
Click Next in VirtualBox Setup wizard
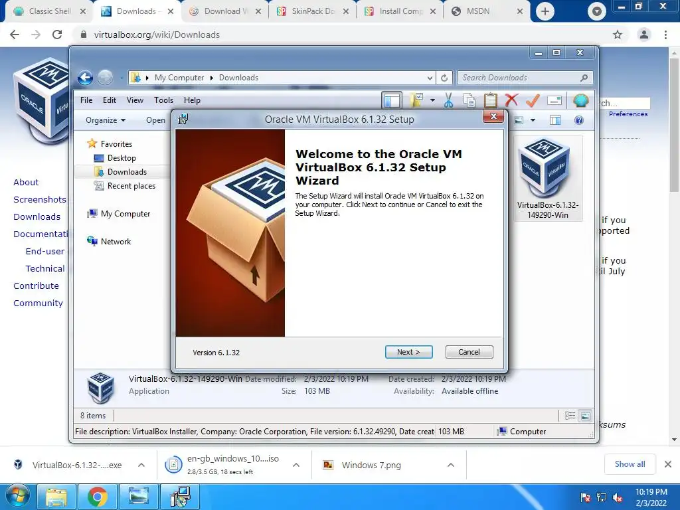408,352
